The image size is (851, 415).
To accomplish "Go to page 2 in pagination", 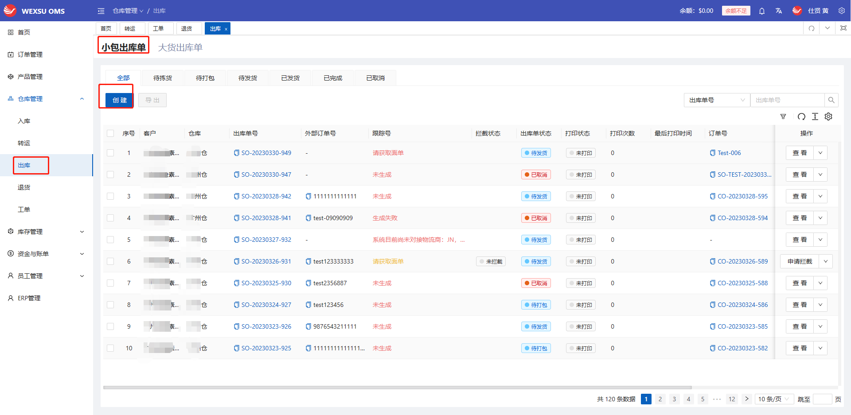I will [660, 399].
